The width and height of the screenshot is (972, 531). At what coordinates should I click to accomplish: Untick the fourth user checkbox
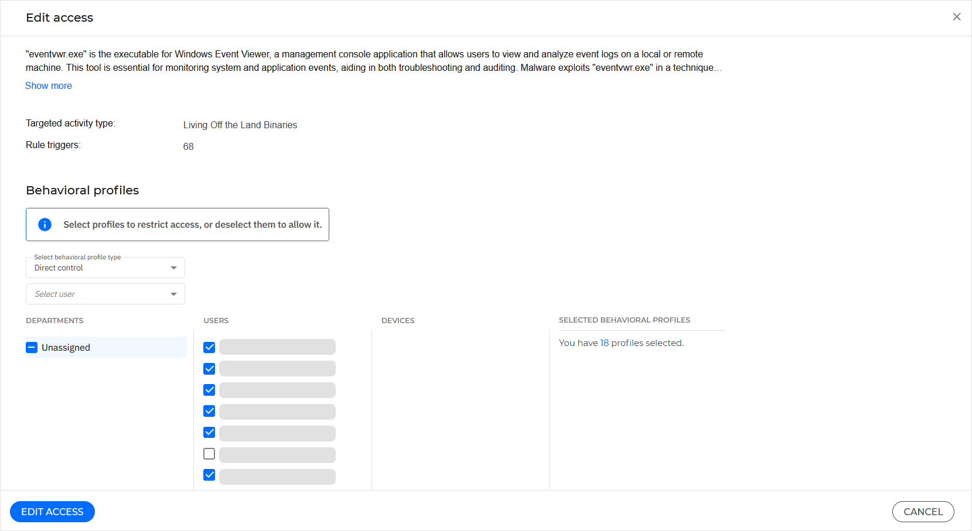coord(209,411)
